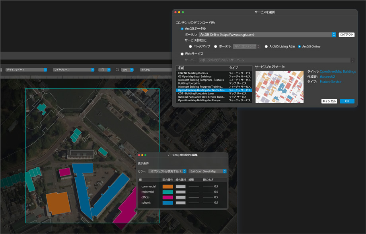The image size is (366, 234).
Task: Open the カスタム view dropdown
Action: (156, 70)
